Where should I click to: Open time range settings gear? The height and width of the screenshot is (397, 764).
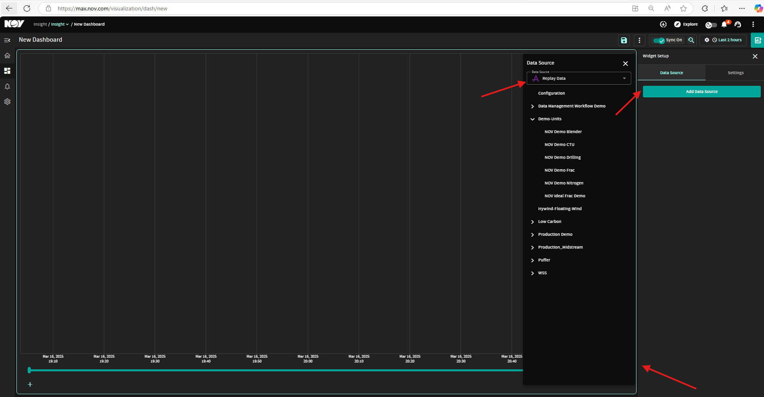[707, 40]
